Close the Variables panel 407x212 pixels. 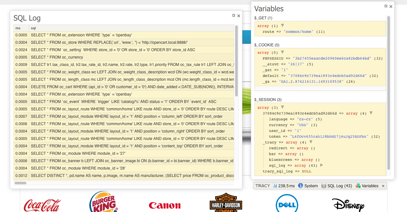click(391, 6)
